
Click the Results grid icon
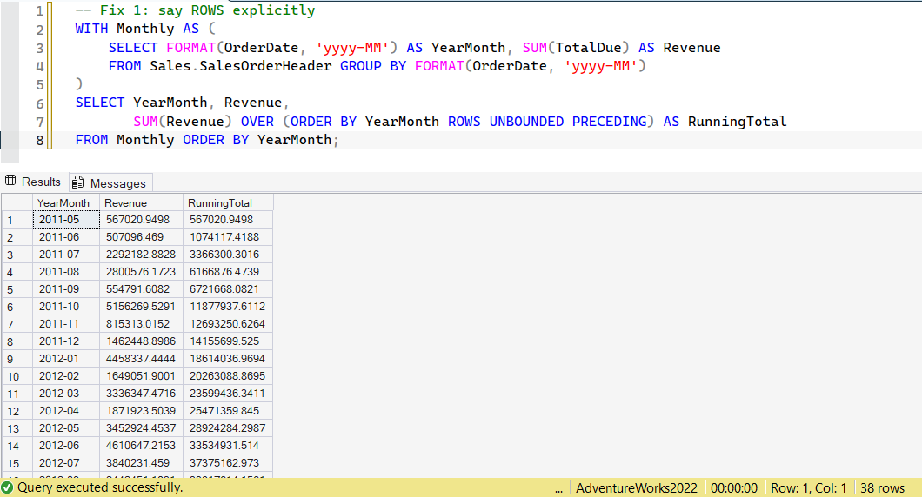pos(10,181)
